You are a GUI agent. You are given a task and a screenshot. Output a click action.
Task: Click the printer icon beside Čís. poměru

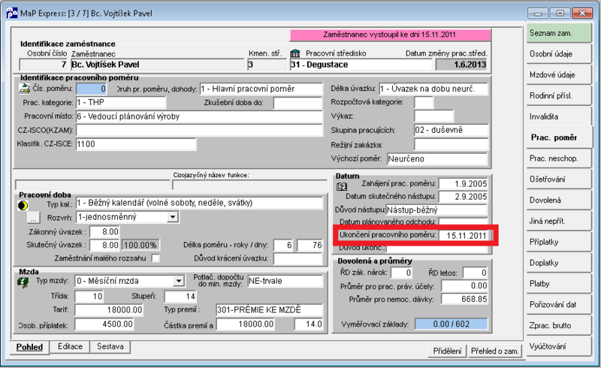point(24,89)
